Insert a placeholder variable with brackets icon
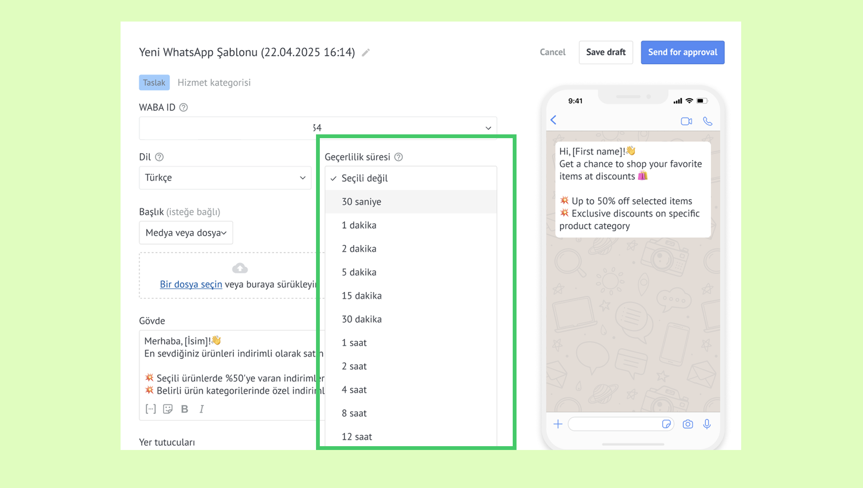Viewport: 863px width, 488px height. click(x=151, y=409)
